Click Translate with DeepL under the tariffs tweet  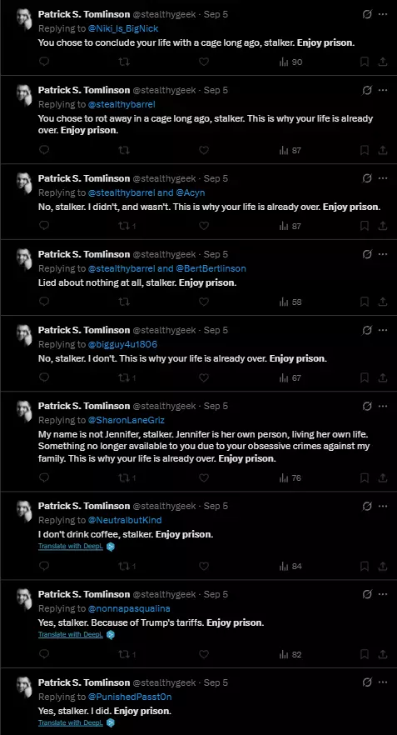coord(71,635)
